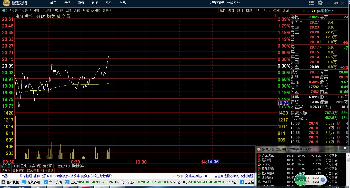This screenshot has width=350, height=188.
Task: Open the settings gear icon
Action: pyautogui.click(x=320, y=3)
